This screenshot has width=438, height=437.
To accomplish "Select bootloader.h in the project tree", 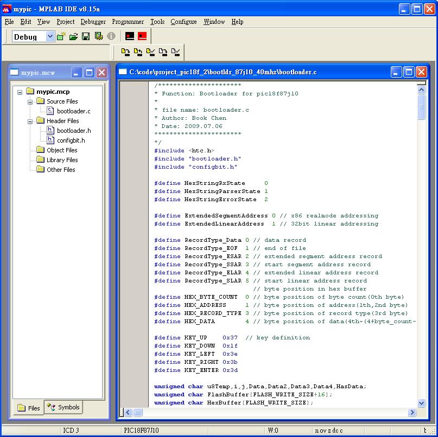I will [74, 131].
